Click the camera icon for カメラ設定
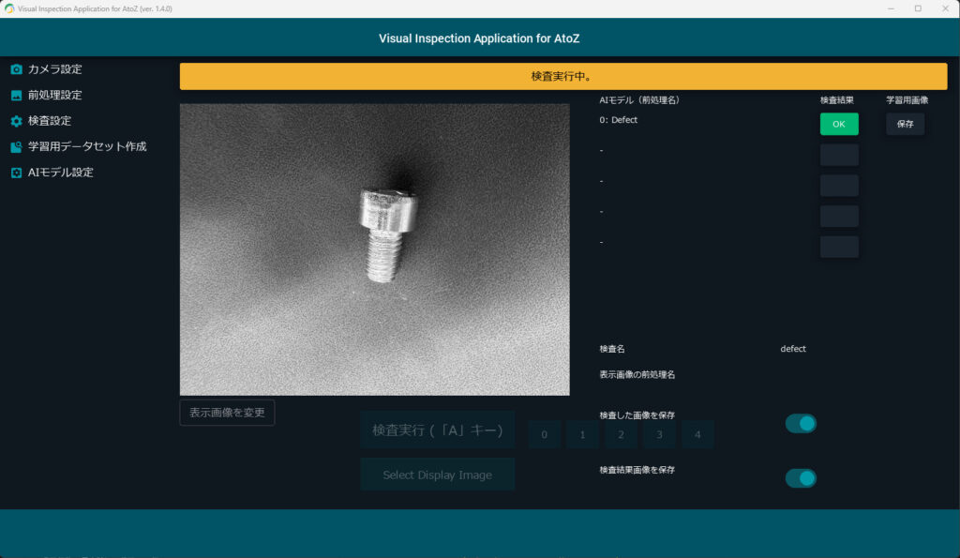Image resolution: width=960 pixels, height=558 pixels. [x=16, y=69]
